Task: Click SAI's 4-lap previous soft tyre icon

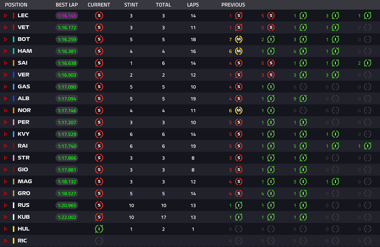Action: point(239,63)
